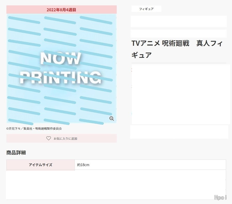Viewport: 232px width, 204px height.
Task: Click the empty table area below アイテムサイズ
Action: tap(116, 185)
